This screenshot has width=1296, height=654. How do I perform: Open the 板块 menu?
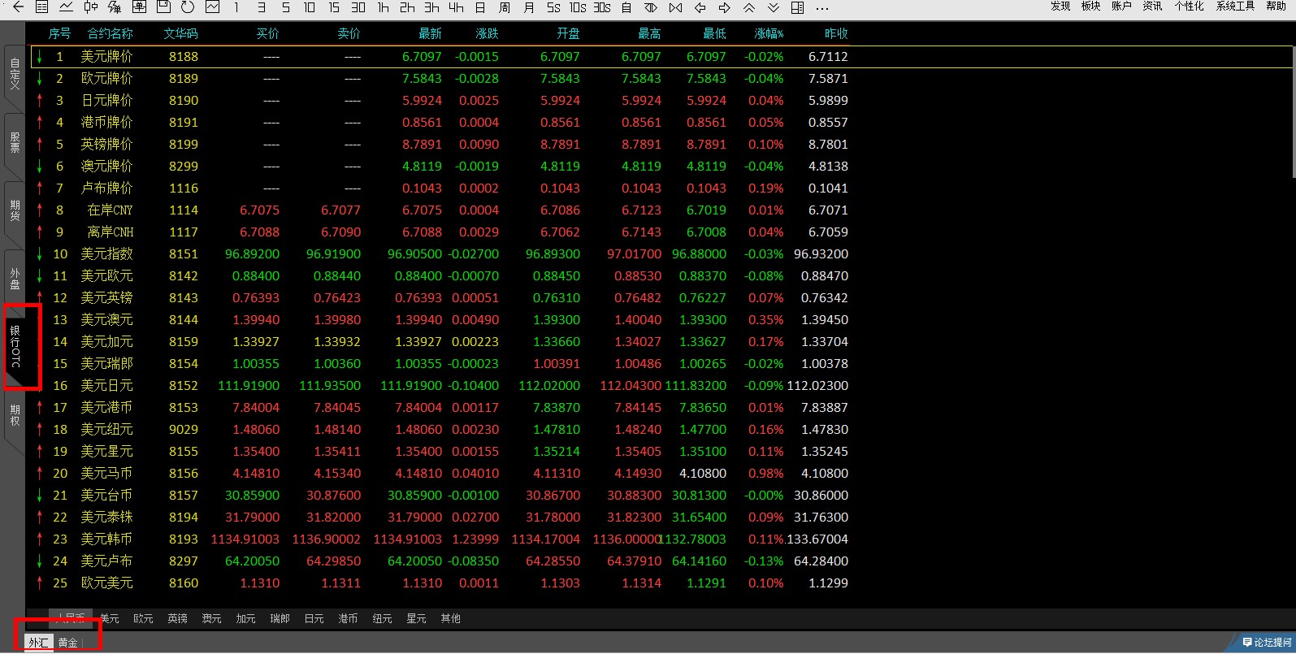point(1091,6)
